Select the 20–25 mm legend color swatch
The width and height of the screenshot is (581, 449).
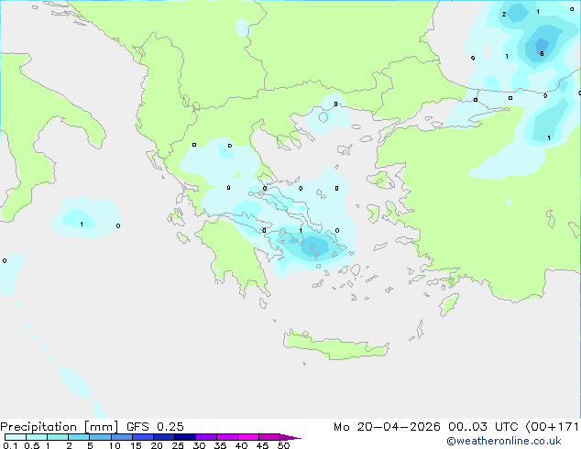point(163,437)
